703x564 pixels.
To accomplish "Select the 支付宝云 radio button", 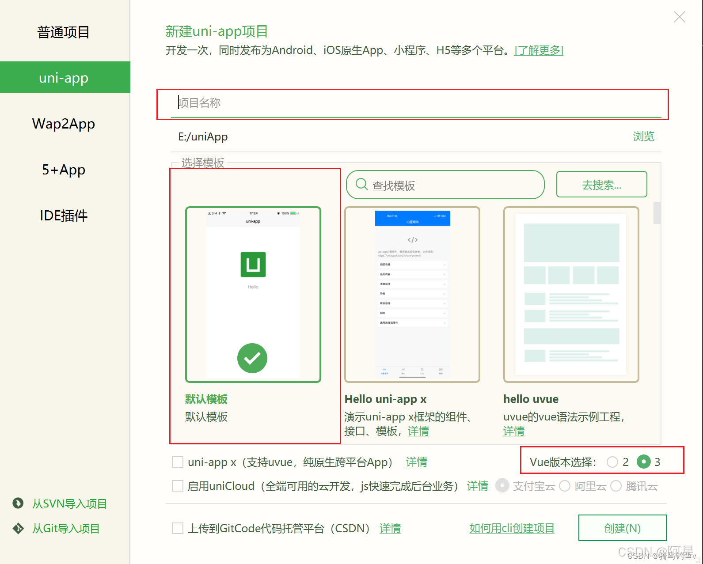I will (x=502, y=486).
